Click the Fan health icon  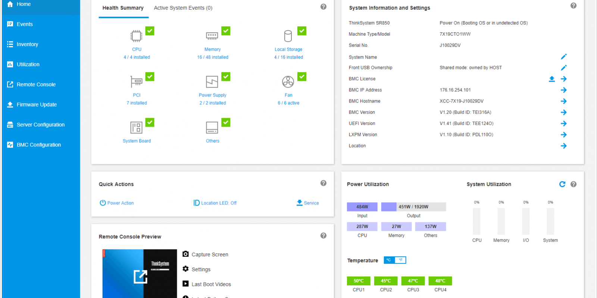point(288,82)
